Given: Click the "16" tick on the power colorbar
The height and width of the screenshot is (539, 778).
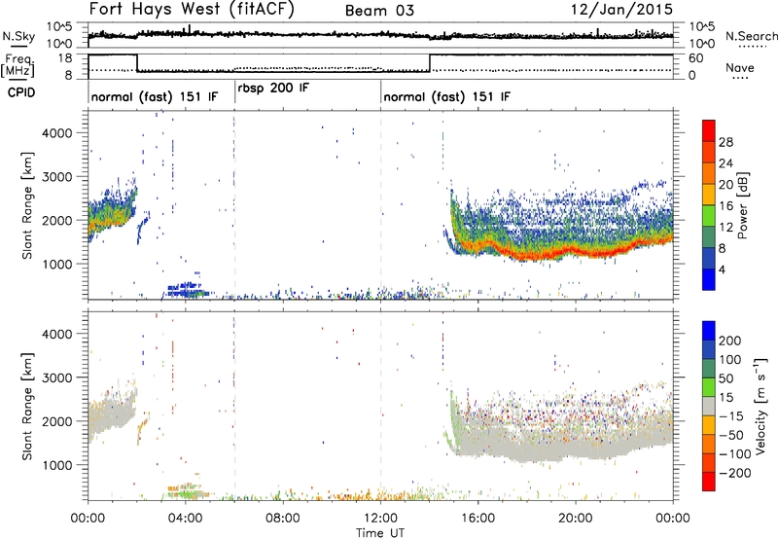Looking at the screenshot, I should tap(725, 206).
